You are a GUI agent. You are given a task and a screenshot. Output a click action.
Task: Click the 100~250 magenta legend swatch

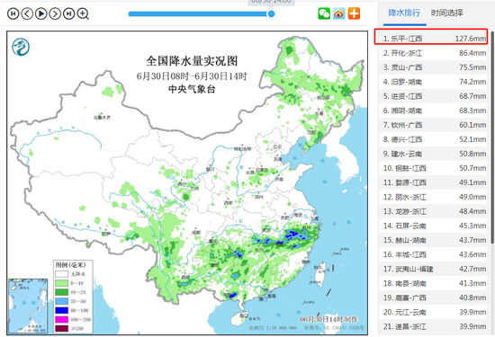pos(61,319)
